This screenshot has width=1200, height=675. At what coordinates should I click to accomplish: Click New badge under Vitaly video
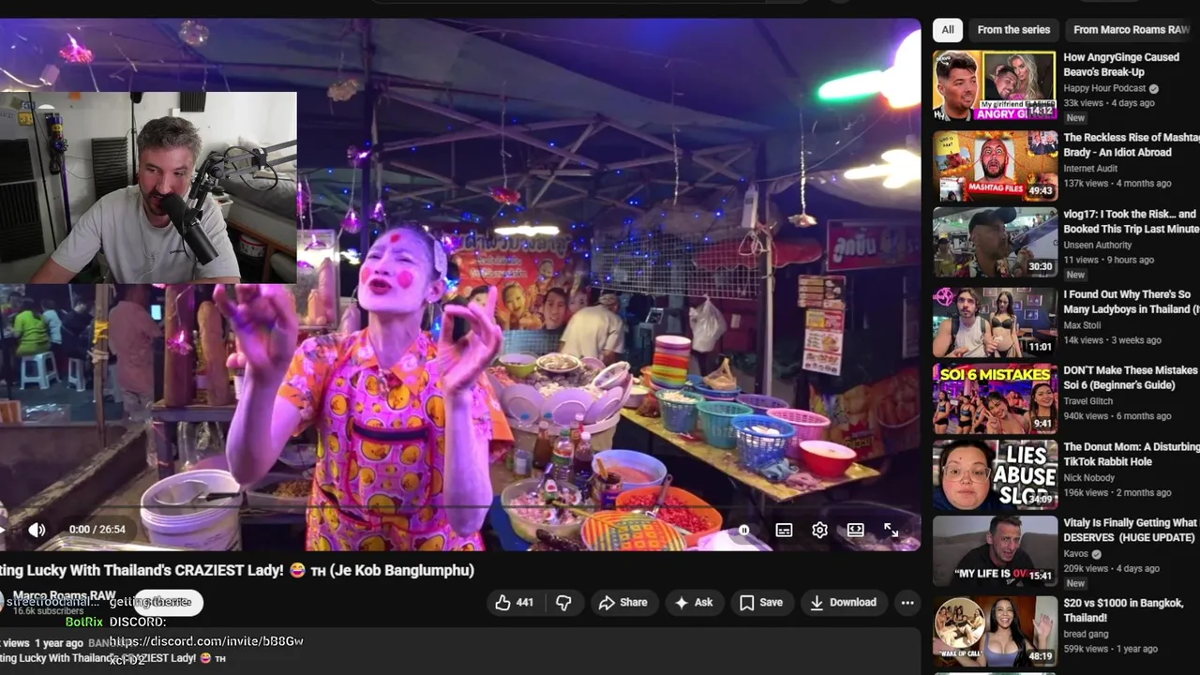[1075, 583]
